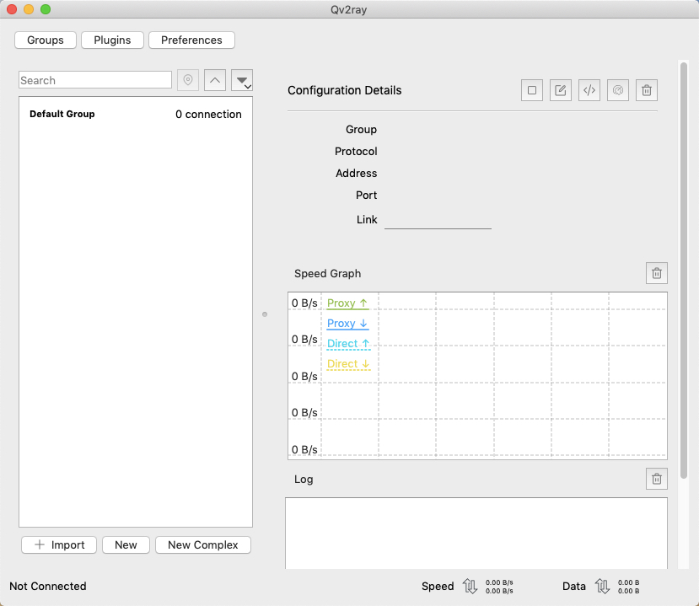The width and height of the screenshot is (699, 606).
Task: Open Preferences
Action: click(191, 40)
